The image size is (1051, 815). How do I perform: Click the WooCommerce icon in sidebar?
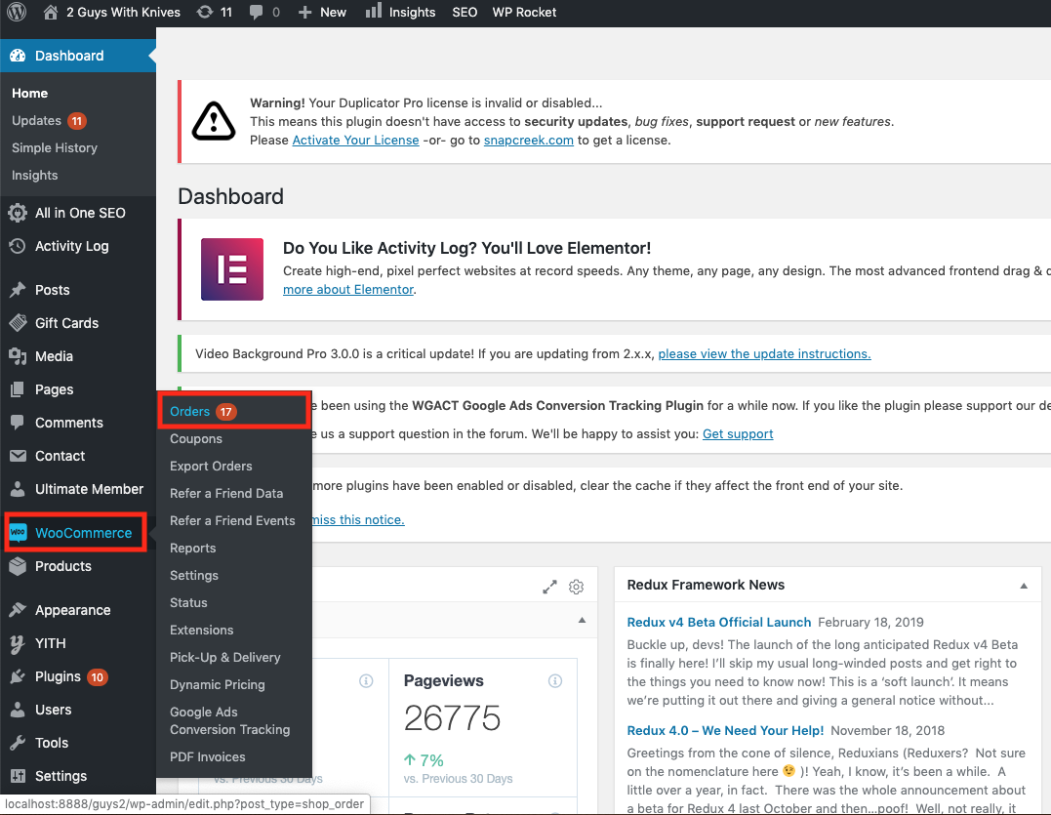click(19, 533)
